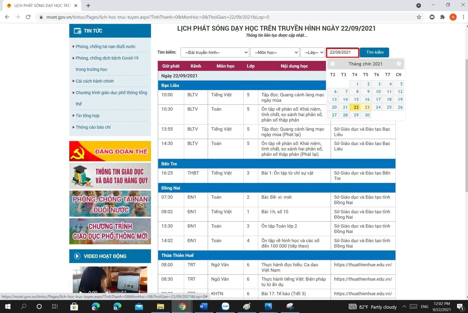This screenshot has height=313, width=468.
Task: Click the browser back arrow
Action: click(7, 17)
